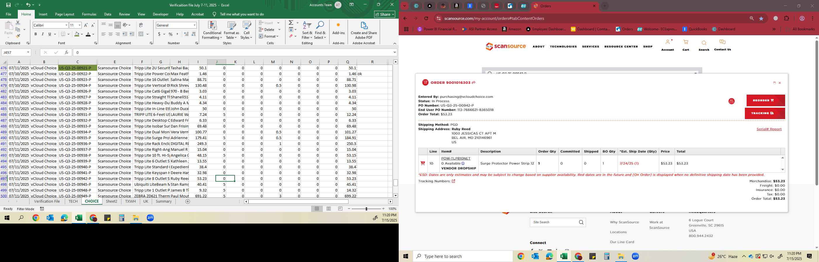Expand Conditional Formatting menu
819x262 pixels.
[212, 30]
